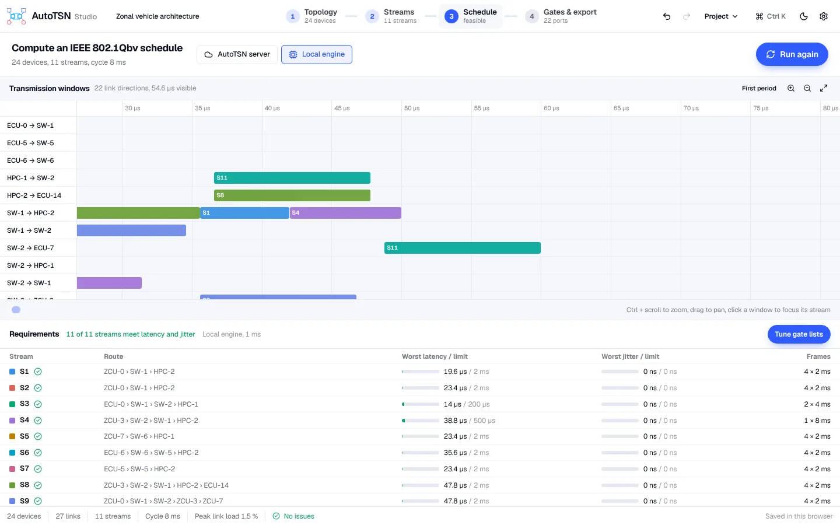The width and height of the screenshot is (840, 525).
Task: Click Run again button
Action: pos(792,54)
